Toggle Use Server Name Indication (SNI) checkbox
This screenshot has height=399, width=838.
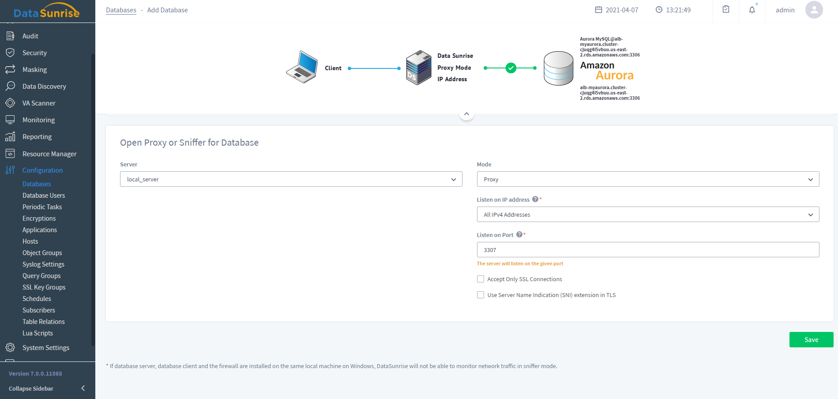481,295
